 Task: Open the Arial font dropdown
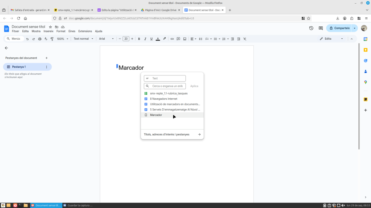tap(107, 39)
